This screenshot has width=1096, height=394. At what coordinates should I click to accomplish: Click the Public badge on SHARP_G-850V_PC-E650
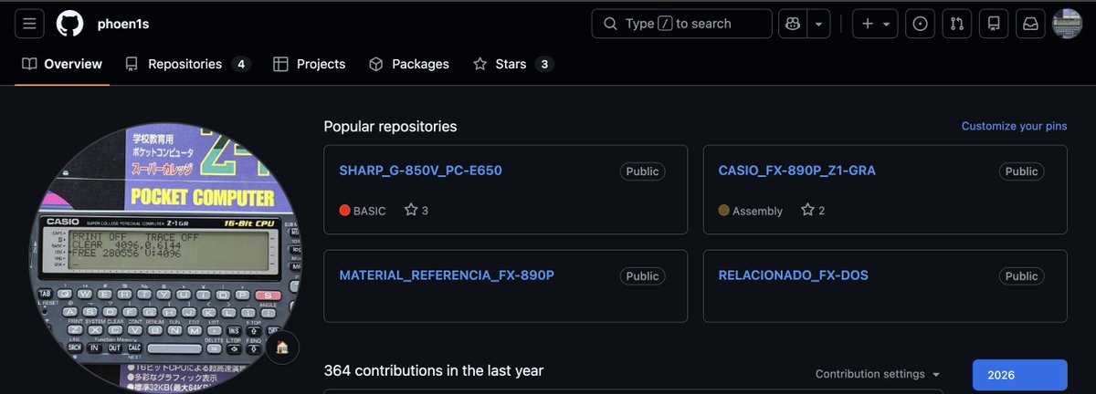coord(643,171)
